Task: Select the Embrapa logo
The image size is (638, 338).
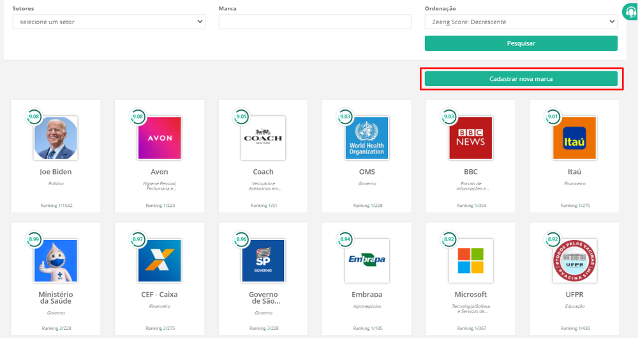Action: [367, 261]
